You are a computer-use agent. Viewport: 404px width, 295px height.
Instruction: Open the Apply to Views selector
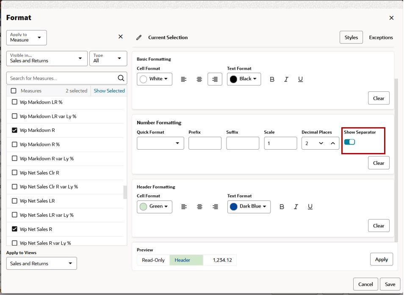coord(41,263)
